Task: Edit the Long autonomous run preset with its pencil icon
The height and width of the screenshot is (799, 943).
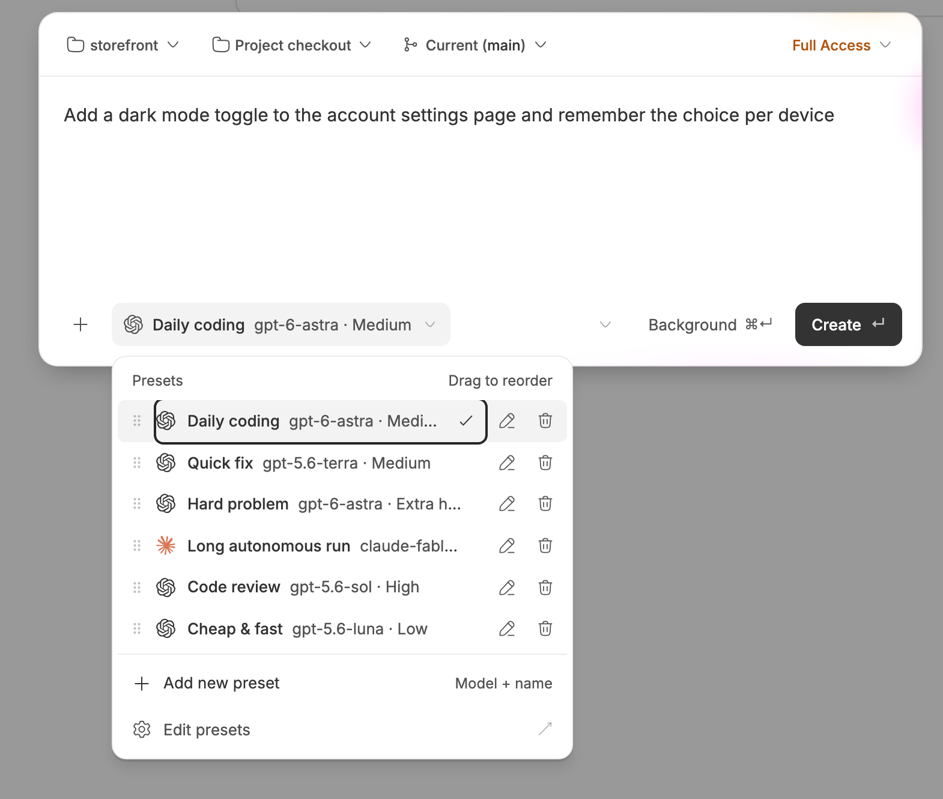Action: pos(507,546)
